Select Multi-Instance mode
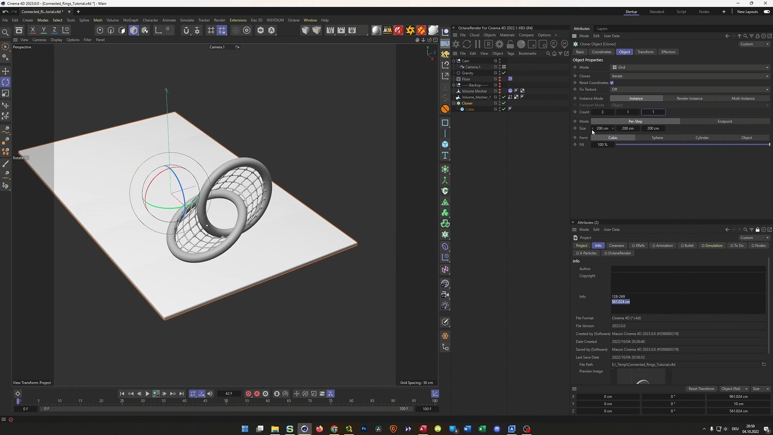The image size is (773, 435). click(743, 98)
